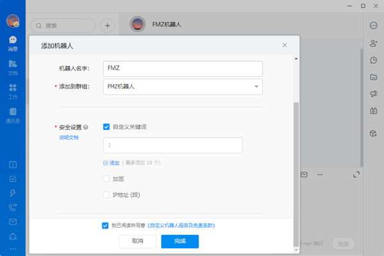This screenshot has width=384, height=256.
Task: Open the Messages (消息) tab in sidebar
Action: coord(13,42)
